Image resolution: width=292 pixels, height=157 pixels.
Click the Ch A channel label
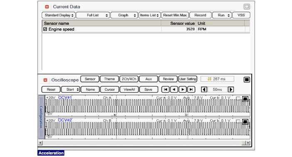click(x=107, y=98)
